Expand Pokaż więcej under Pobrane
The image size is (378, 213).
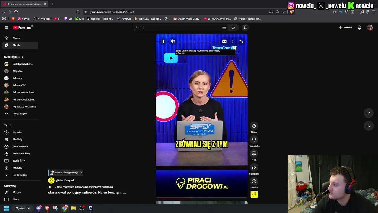[20, 175]
